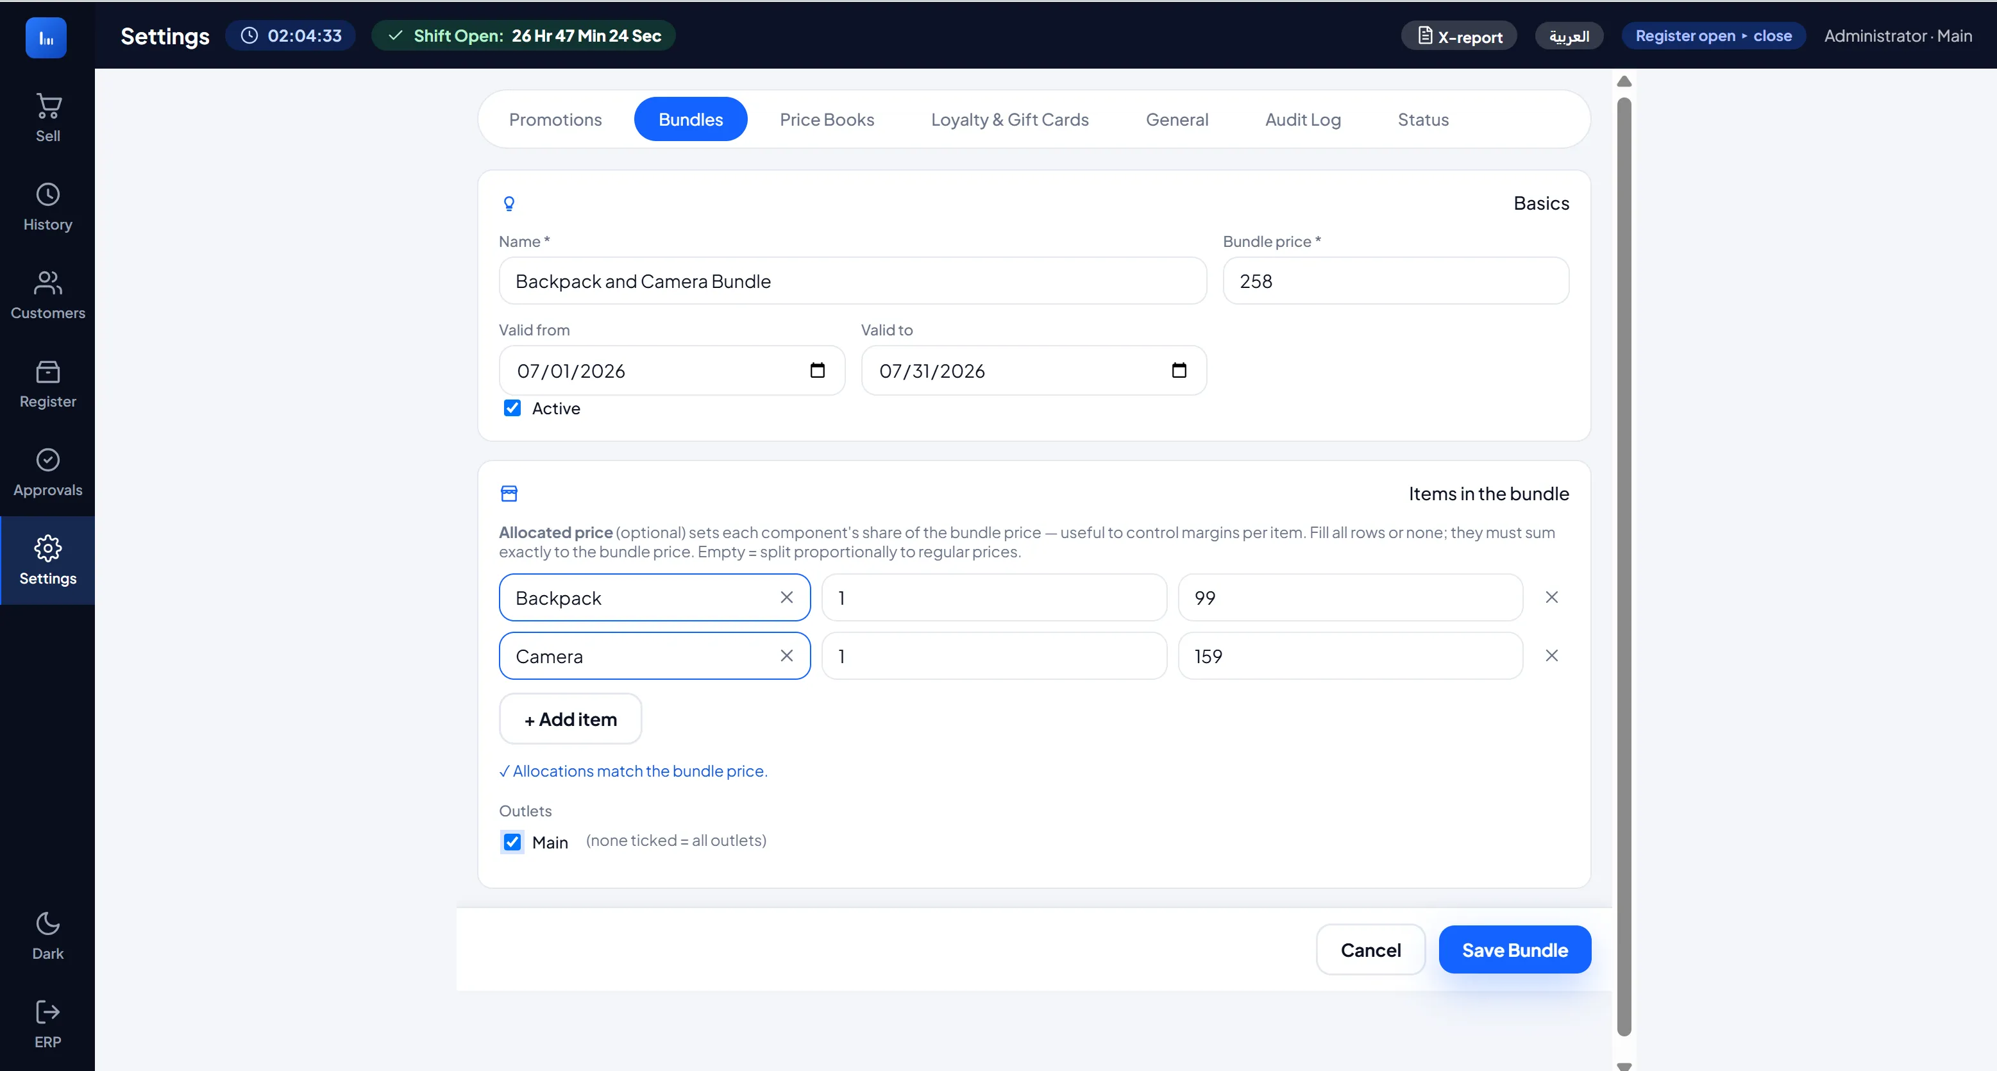Toggle the Active checkbox
Screen dimensions: 1997x1071
pyautogui.click(x=512, y=408)
